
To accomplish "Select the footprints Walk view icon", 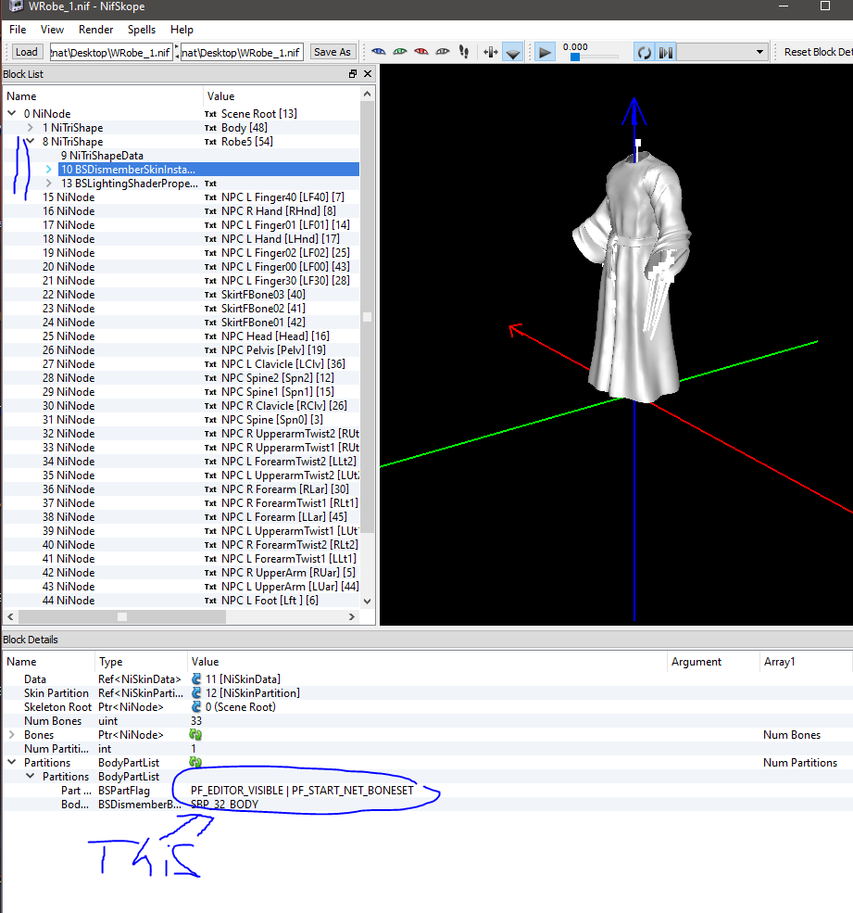I will pyautogui.click(x=464, y=52).
